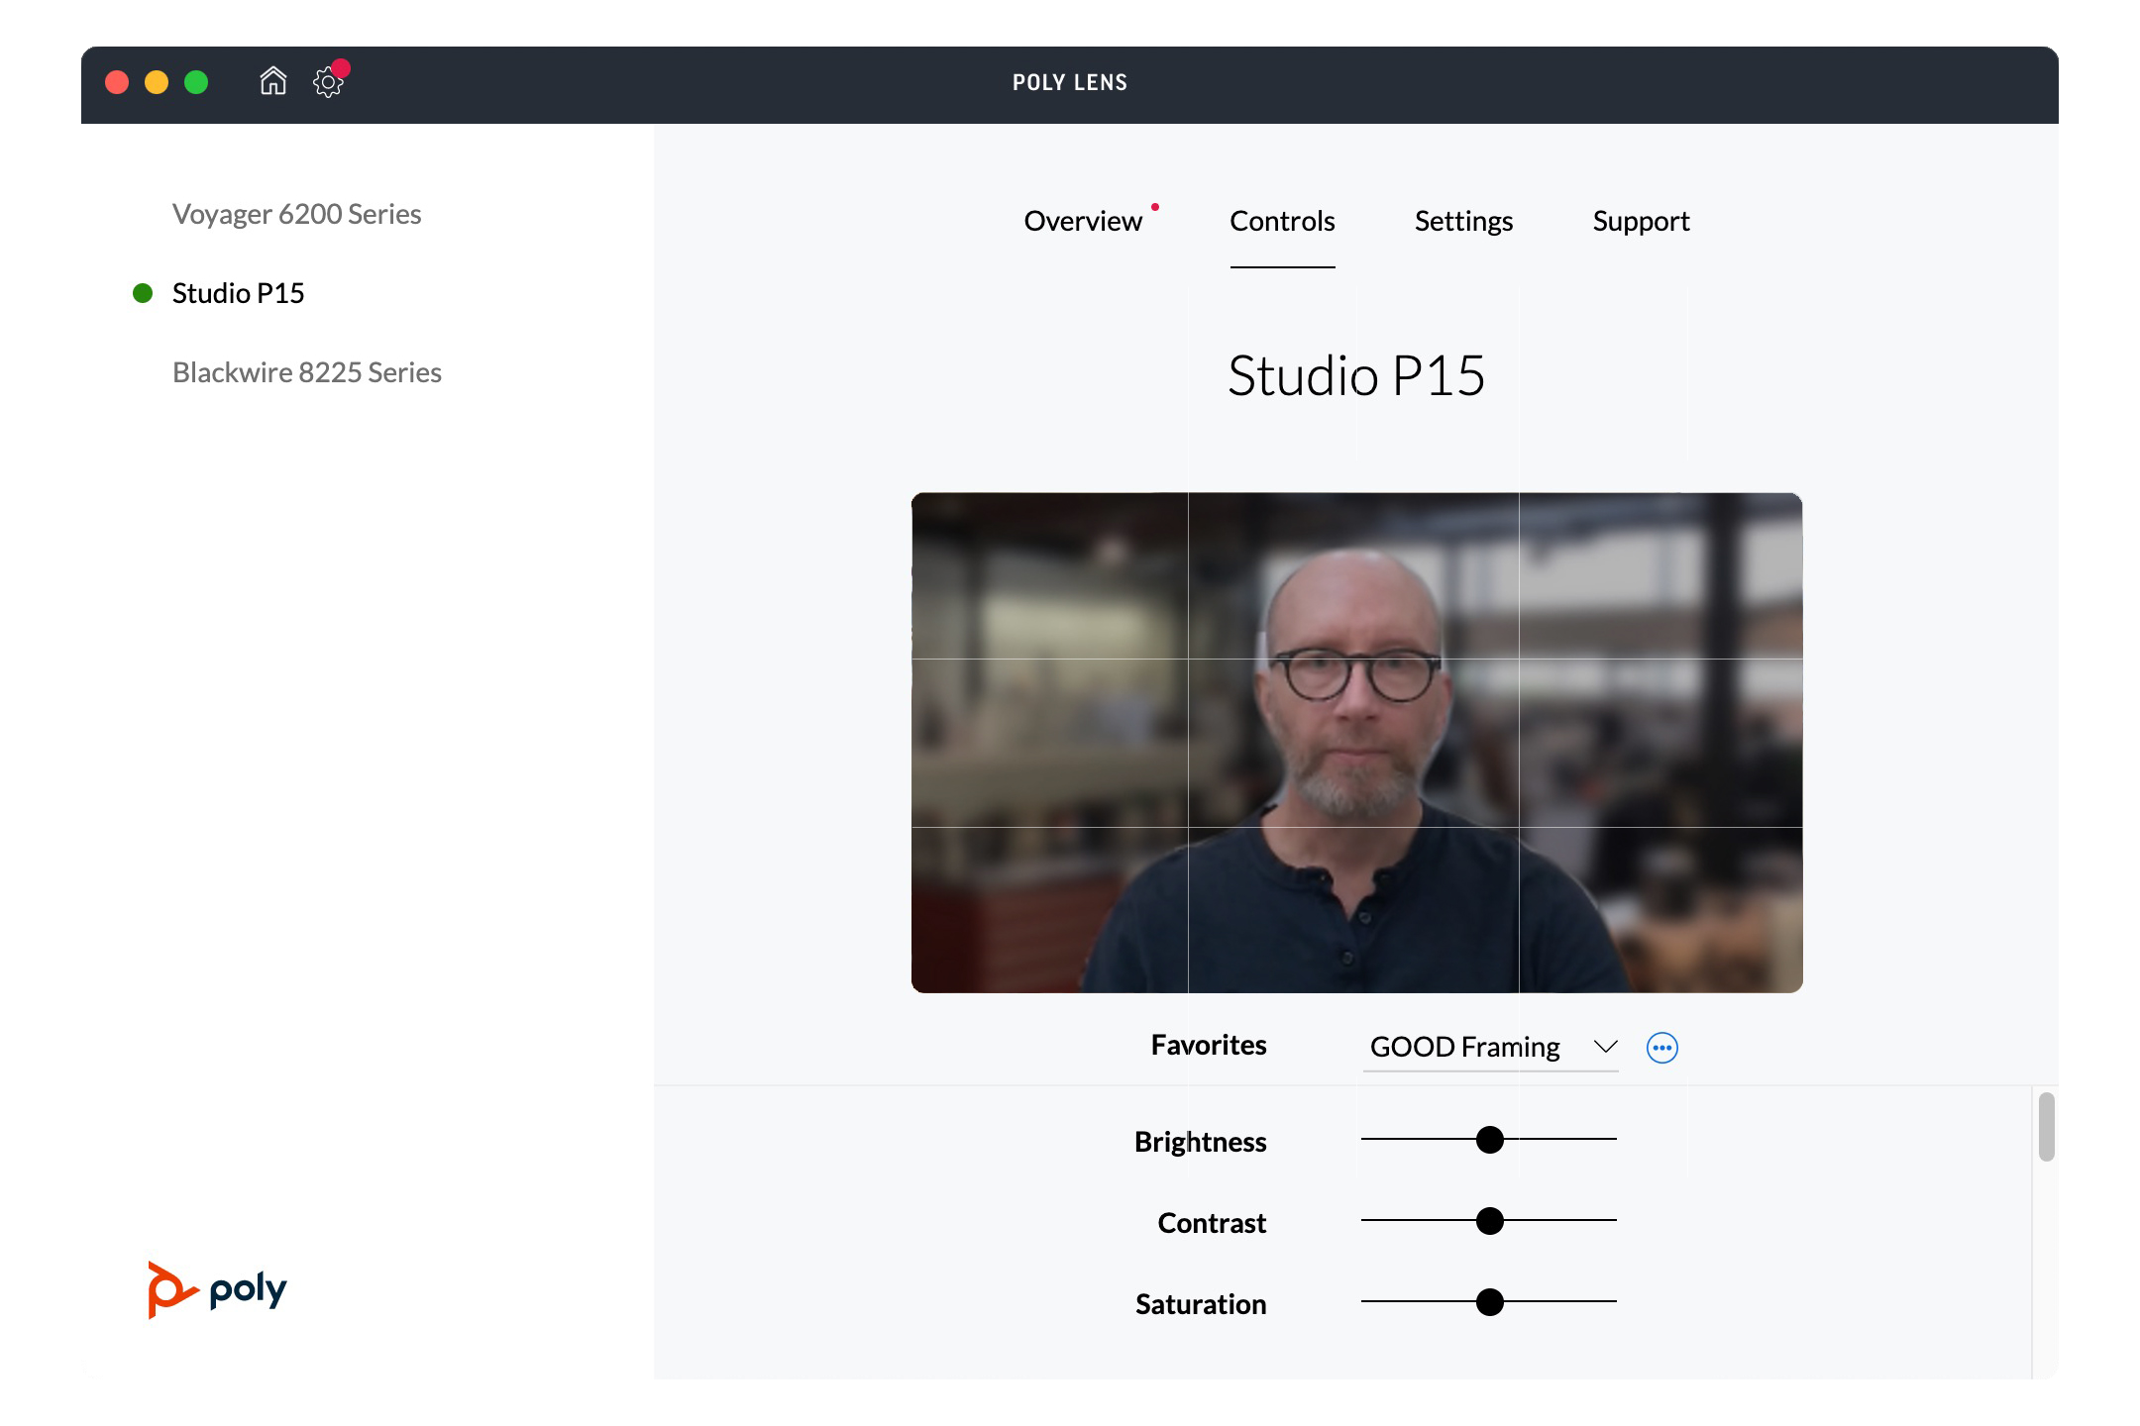Screen dimensions: 2140x1426
Task: Select Voyager 6200 Series device
Action: click(296, 214)
